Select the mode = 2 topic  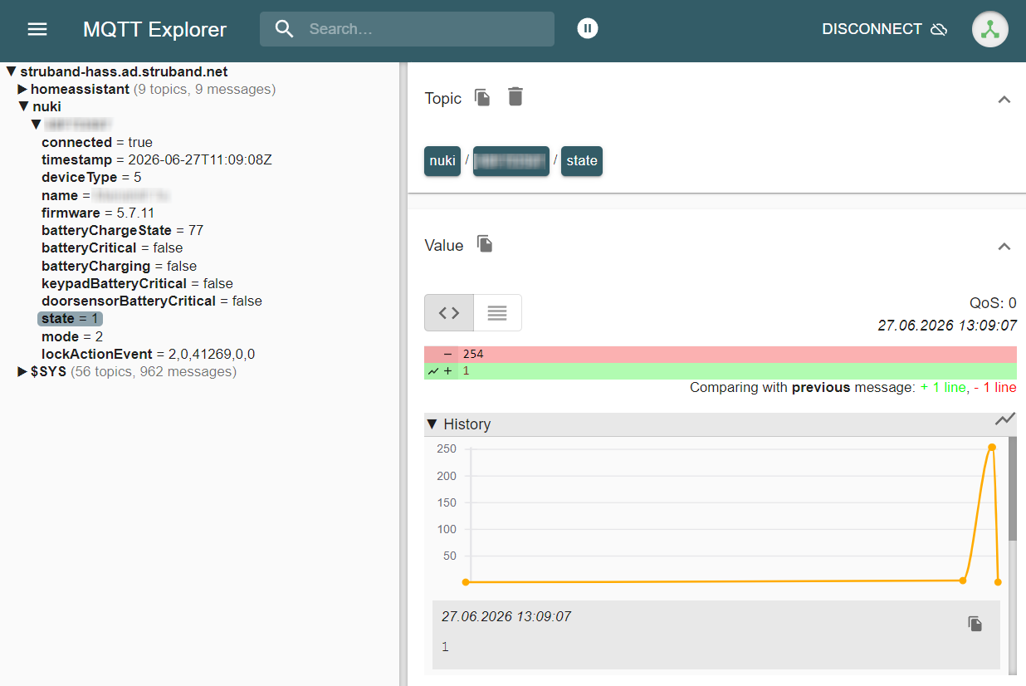(72, 336)
